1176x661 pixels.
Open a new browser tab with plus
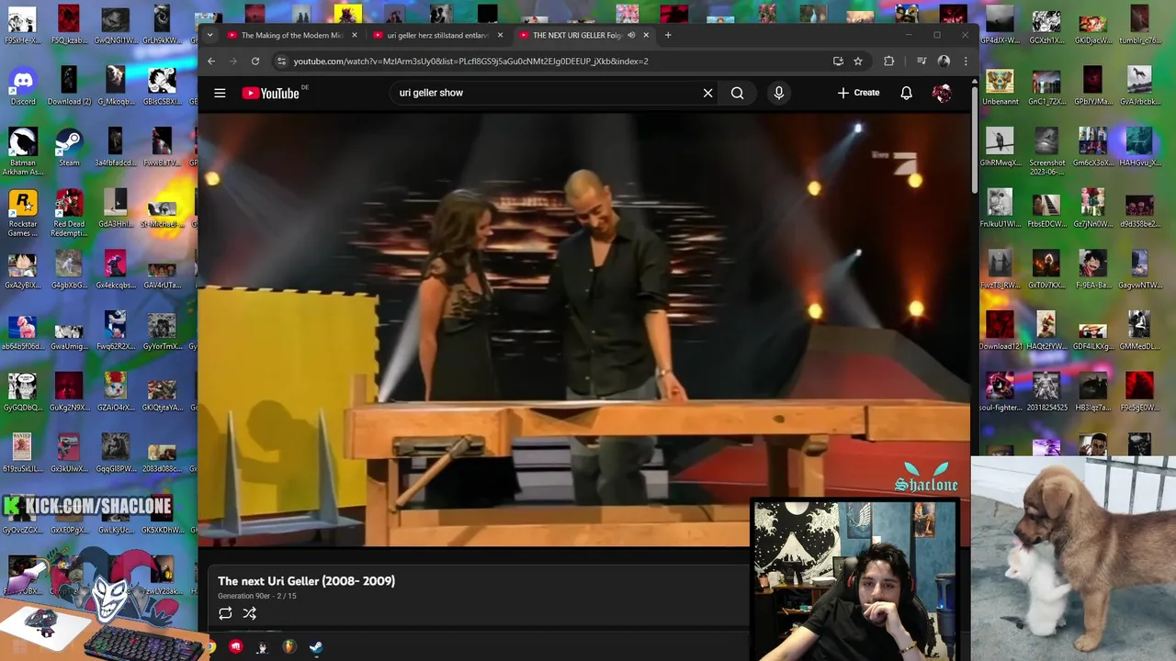click(668, 35)
